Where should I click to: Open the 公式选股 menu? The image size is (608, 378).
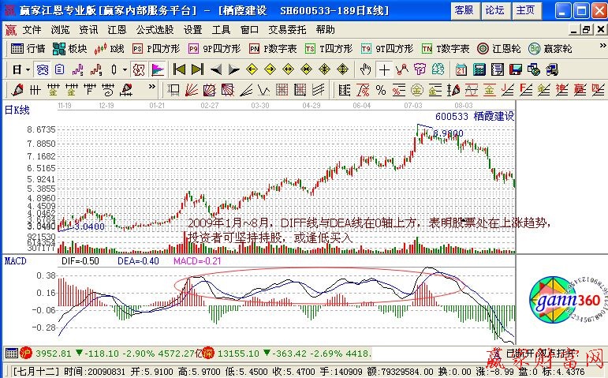coord(154,29)
